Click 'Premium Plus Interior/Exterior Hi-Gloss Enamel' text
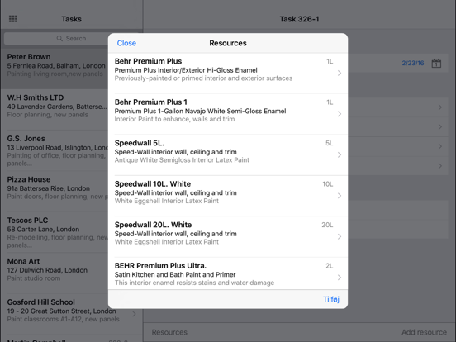Screen dimensions: 456x342 coord(186,70)
